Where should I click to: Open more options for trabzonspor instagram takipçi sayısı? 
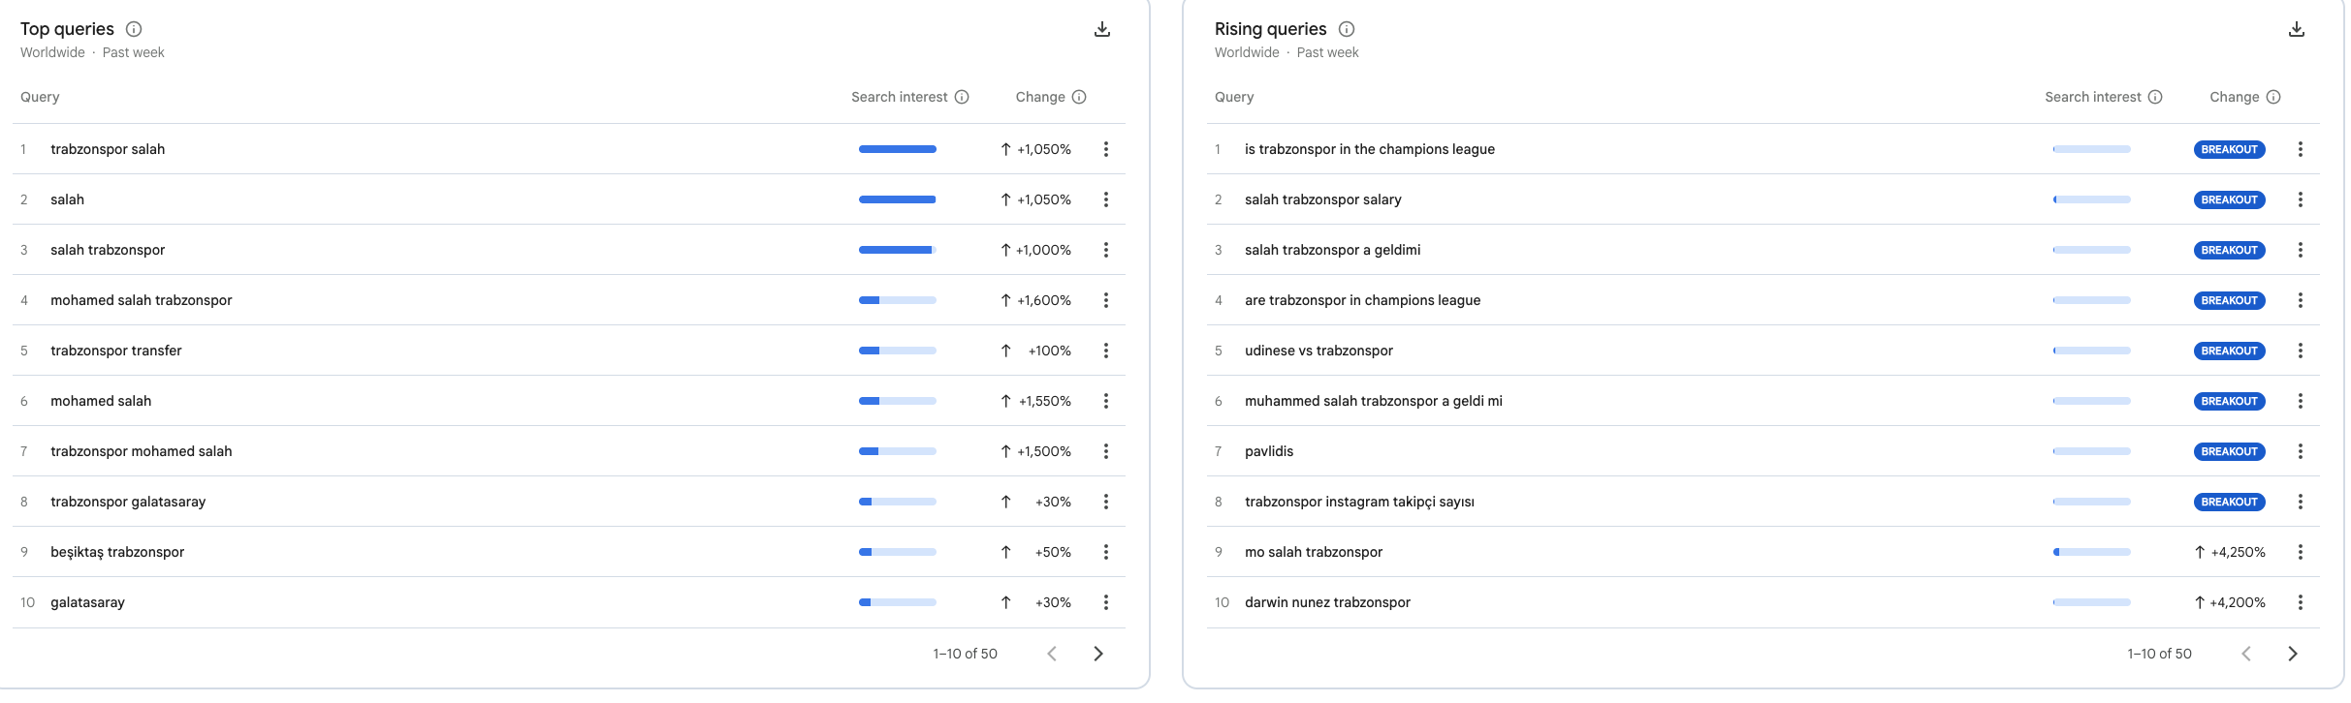[x=2301, y=502]
